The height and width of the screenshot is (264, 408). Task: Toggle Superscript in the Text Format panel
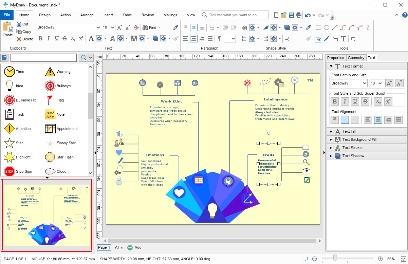[x=388, y=101]
